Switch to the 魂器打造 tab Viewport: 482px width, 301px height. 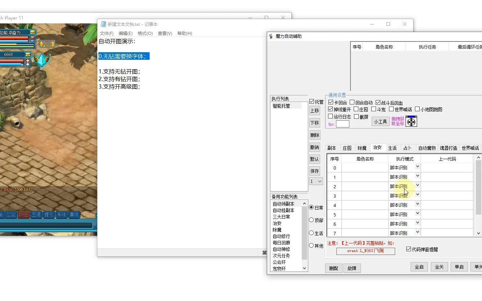click(x=449, y=148)
